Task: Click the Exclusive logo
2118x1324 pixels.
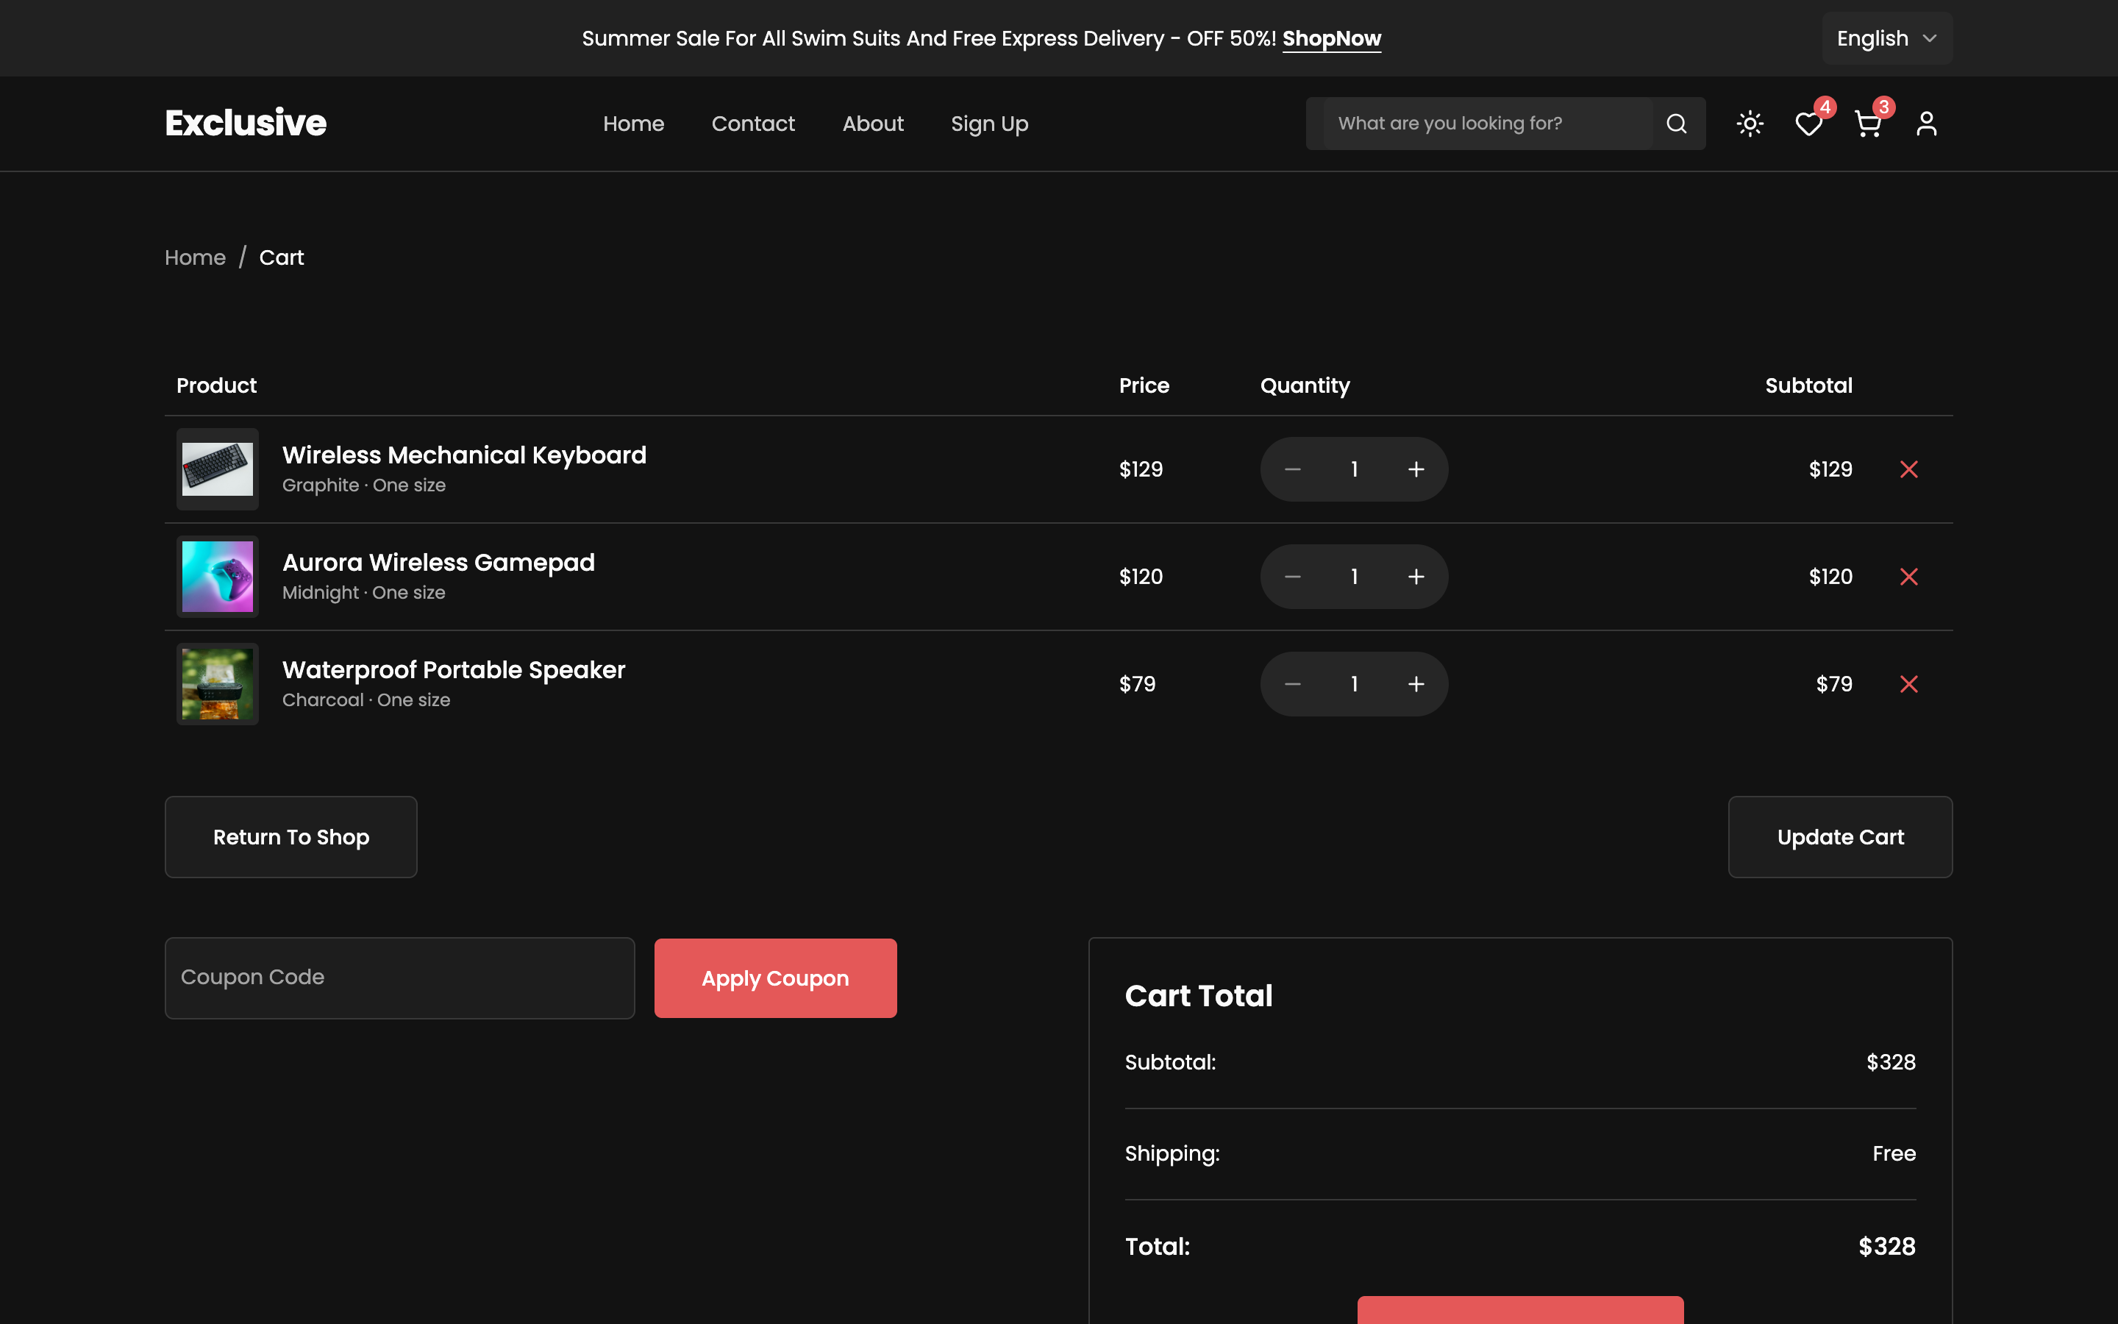Action: [x=246, y=124]
